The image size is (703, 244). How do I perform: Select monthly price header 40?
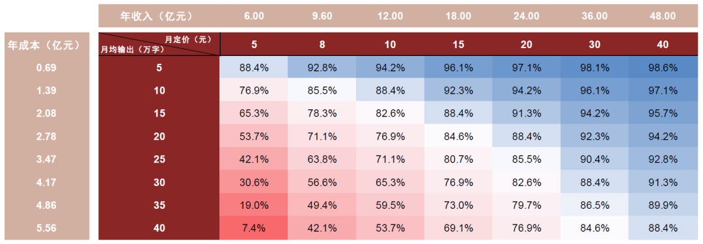[x=662, y=44]
